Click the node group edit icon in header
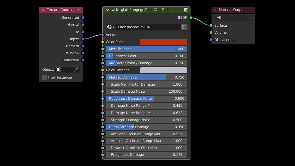This screenshot has width=295, height=166. (x=186, y=10)
